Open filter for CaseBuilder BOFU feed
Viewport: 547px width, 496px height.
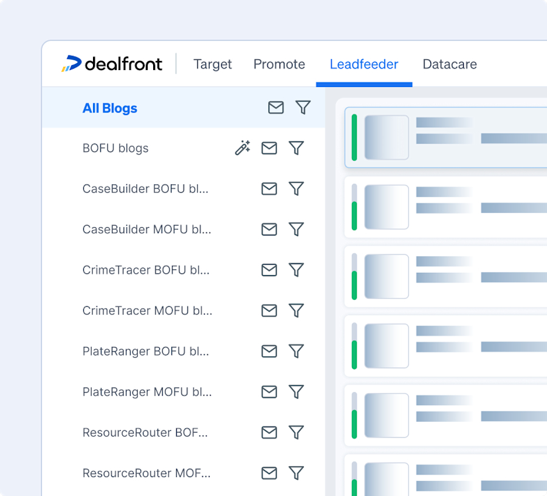pos(296,189)
